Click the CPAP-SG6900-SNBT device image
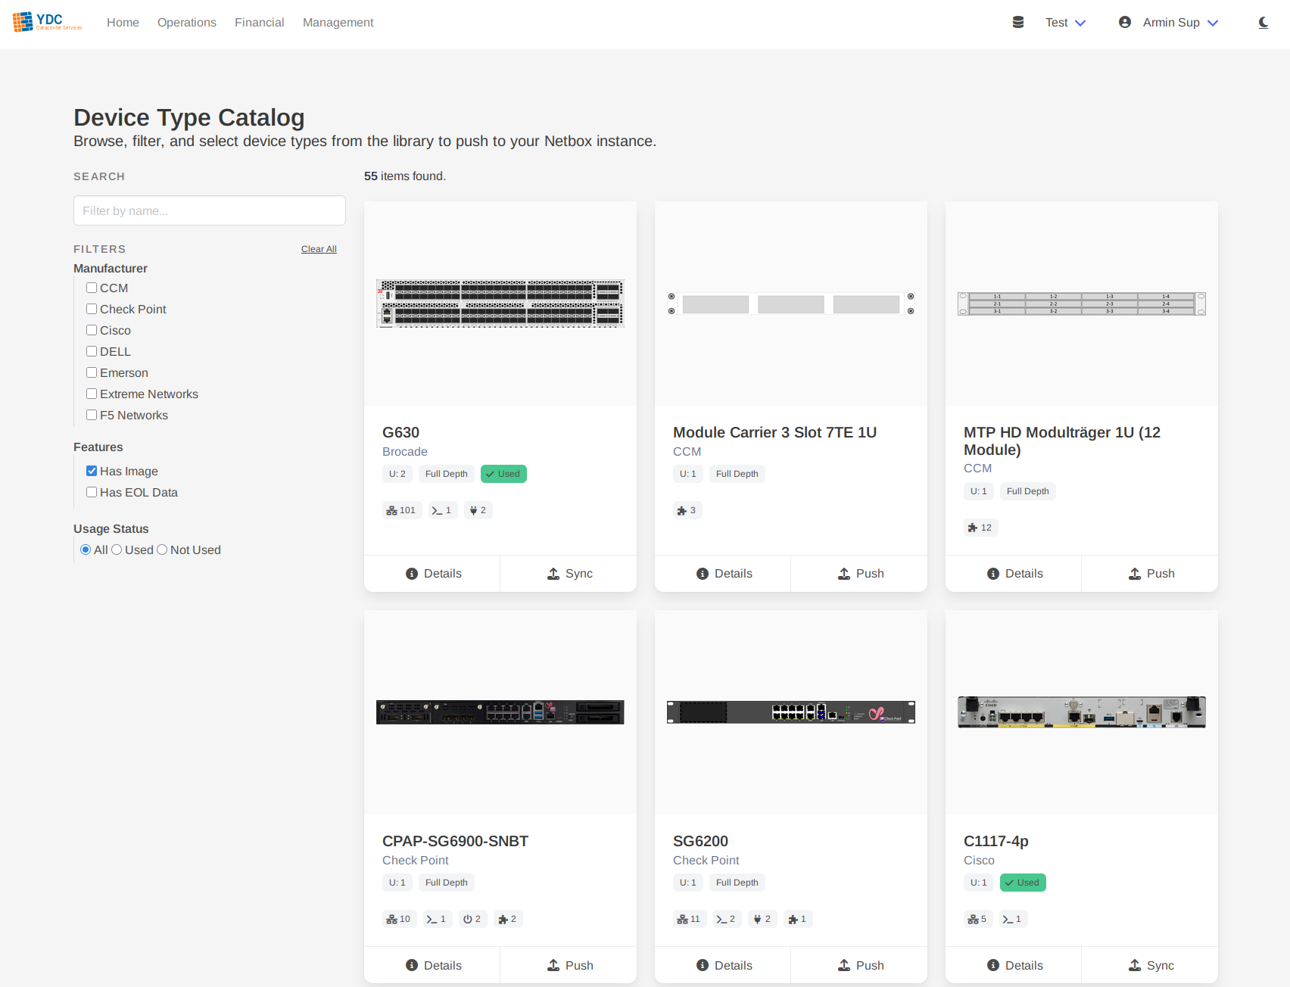This screenshot has height=987, width=1290. [x=500, y=712]
